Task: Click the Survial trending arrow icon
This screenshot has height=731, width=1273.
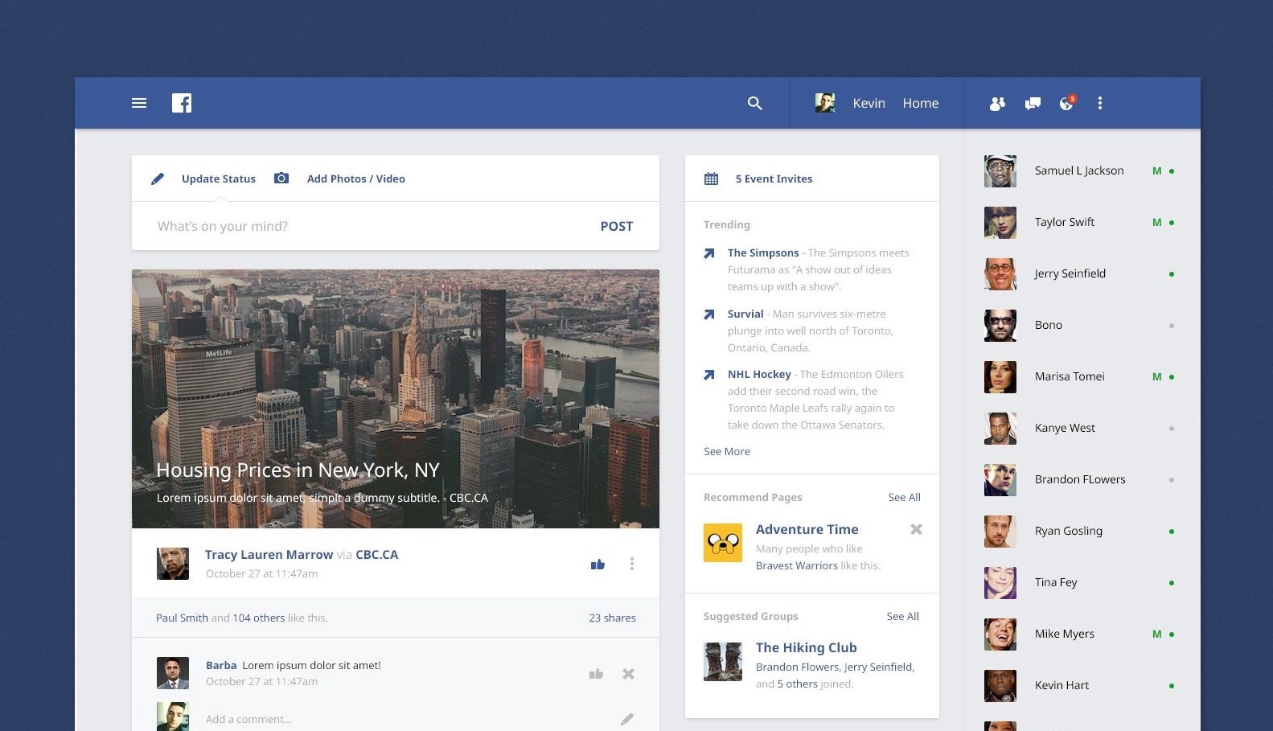Action: pos(709,314)
